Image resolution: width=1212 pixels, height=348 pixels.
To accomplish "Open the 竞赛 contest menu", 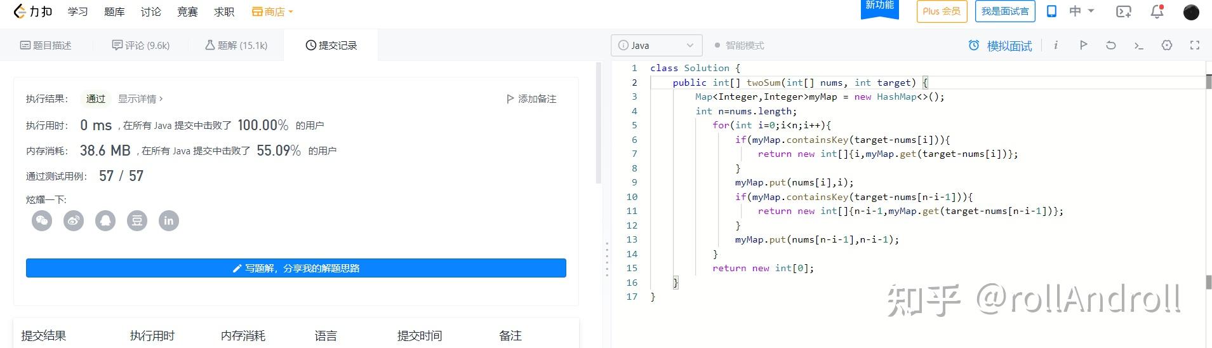I will coord(187,11).
